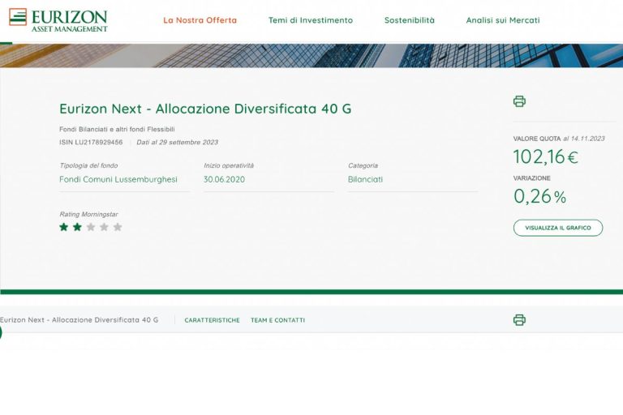
Task: Click the Visualizza il grafico button
Action: (558, 228)
